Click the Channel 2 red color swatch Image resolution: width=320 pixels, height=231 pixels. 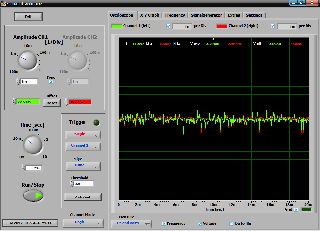[x=222, y=26]
